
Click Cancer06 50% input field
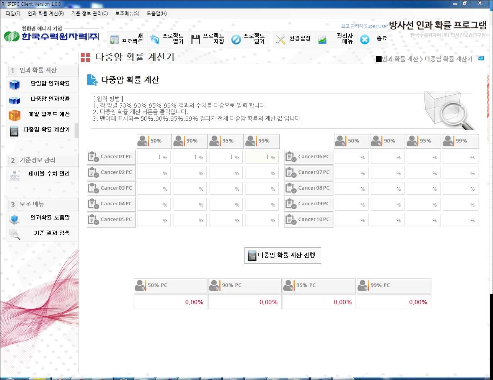click(352, 157)
